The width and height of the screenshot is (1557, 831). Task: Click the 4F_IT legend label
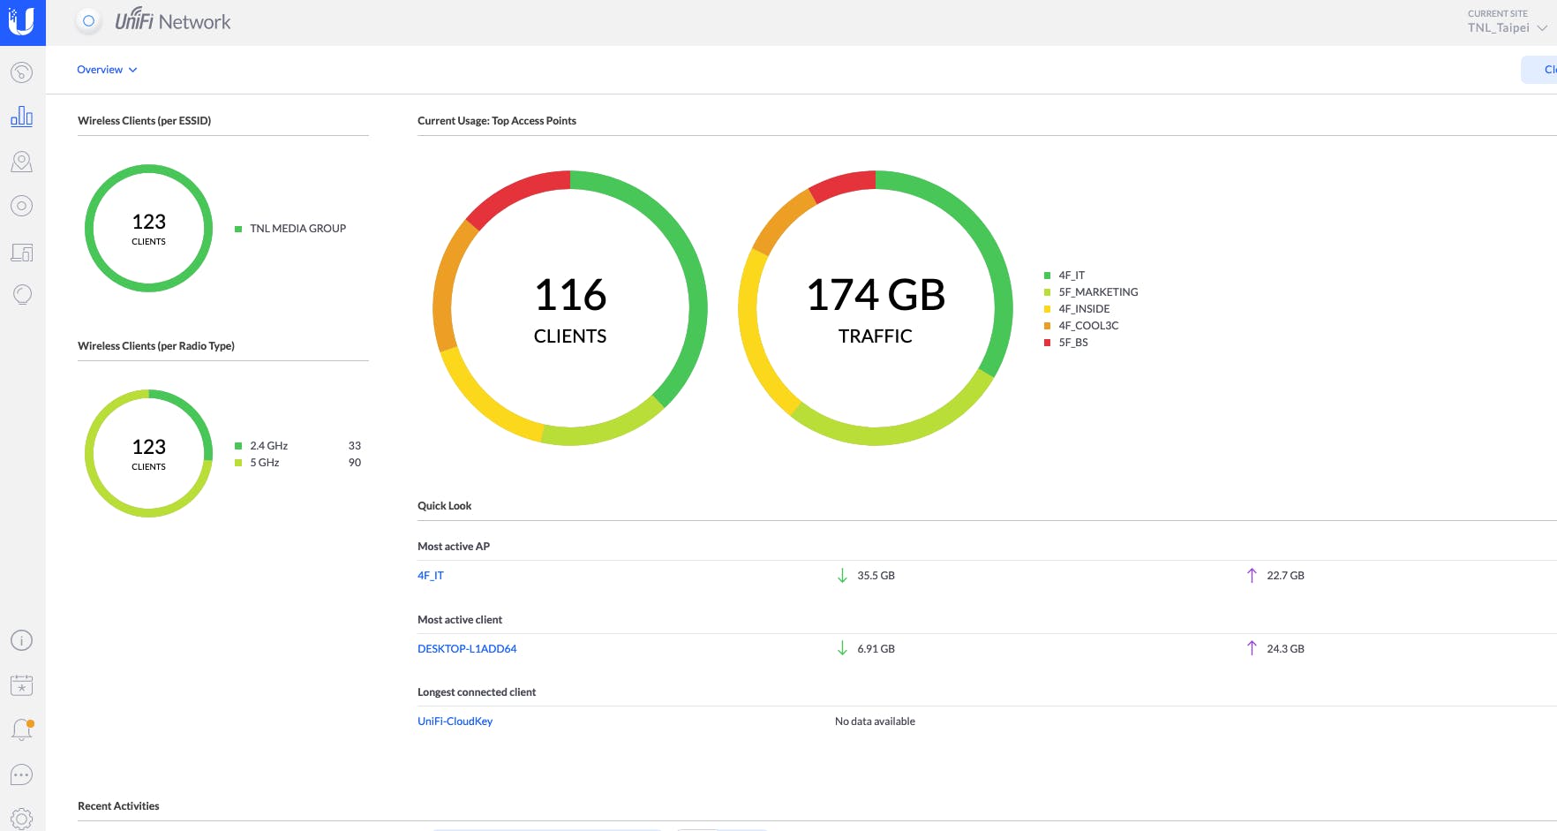pyautogui.click(x=1072, y=276)
